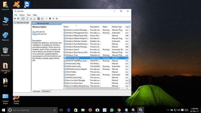Click the Ask me anything search box
This screenshot has width=201, height=113.
(x=32, y=110)
